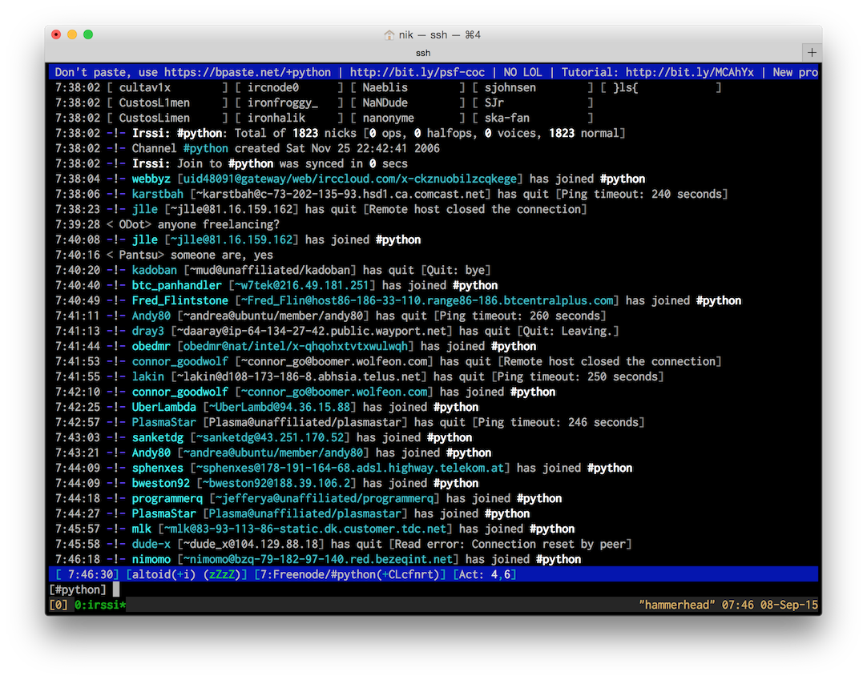This screenshot has height=680, width=867.
Task: Click hostmask 'uid48091@gateway/web/irccloud.com/x-ckznuobilzcqkege'
Action: pyautogui.click(x=350, y=179)
